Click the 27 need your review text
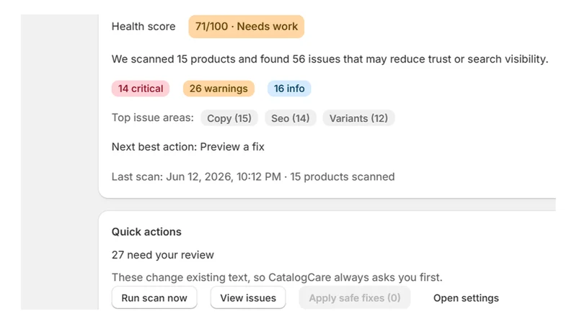The height and width of the screenshot is (324, 577). pyautogui.click(x=163, y=255)
